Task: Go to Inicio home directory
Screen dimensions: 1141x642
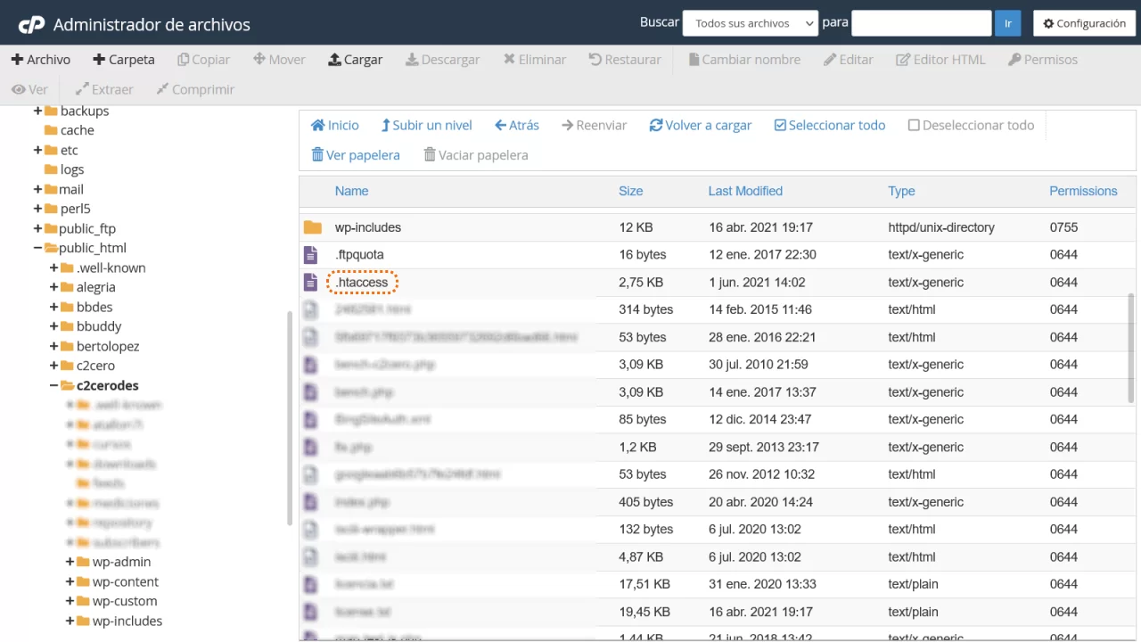Action: coord(334,126)
